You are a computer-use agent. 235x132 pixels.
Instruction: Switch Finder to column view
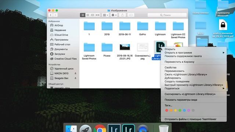(x=93, y=15)
